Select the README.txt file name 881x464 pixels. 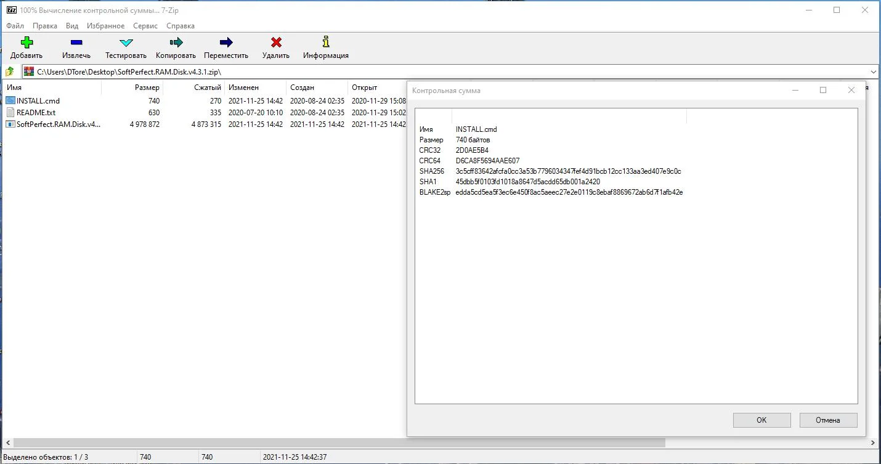pos(36,113)
